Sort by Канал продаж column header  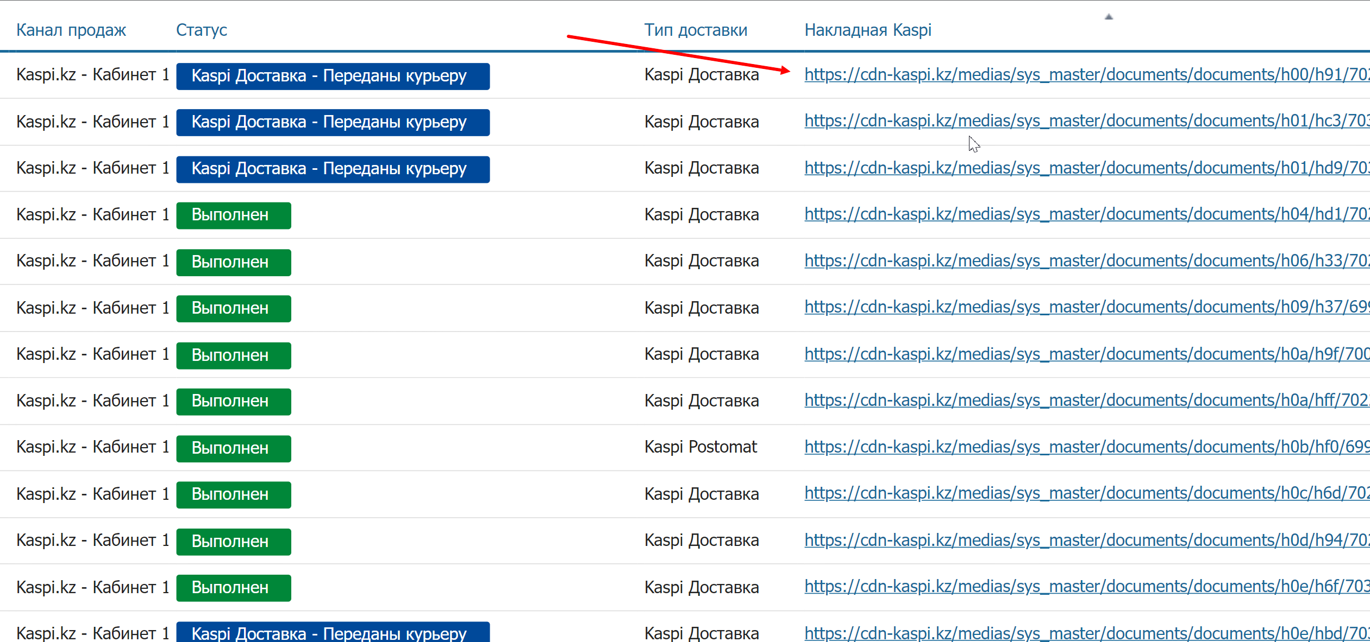click(x=71, y=30)
